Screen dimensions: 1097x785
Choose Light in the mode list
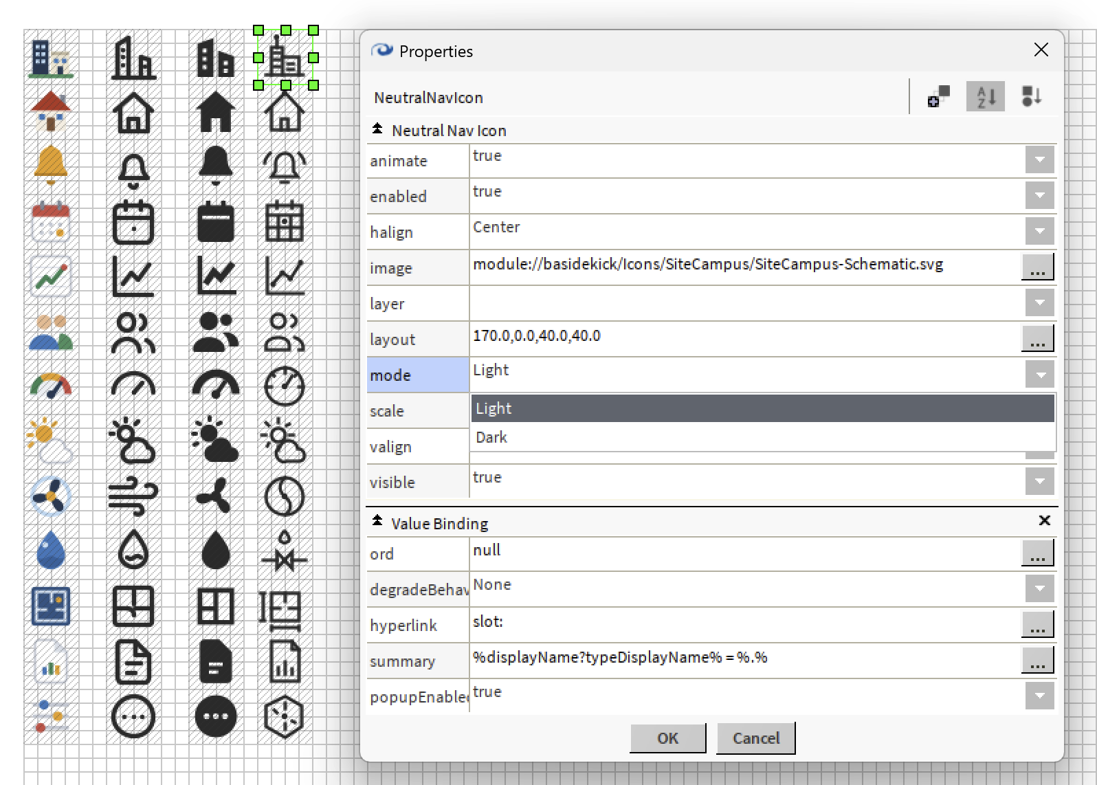(762, 408)
